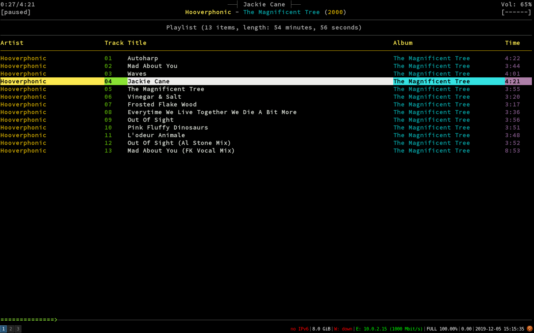
Task: Click the Playlist summary header line
Action: 264,27
